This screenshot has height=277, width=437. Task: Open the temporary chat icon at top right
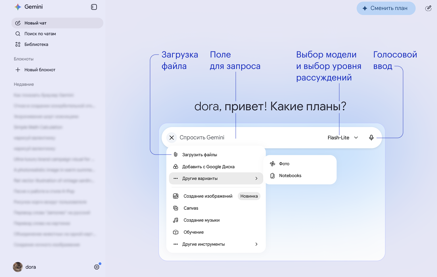click(x=428, y=8)
